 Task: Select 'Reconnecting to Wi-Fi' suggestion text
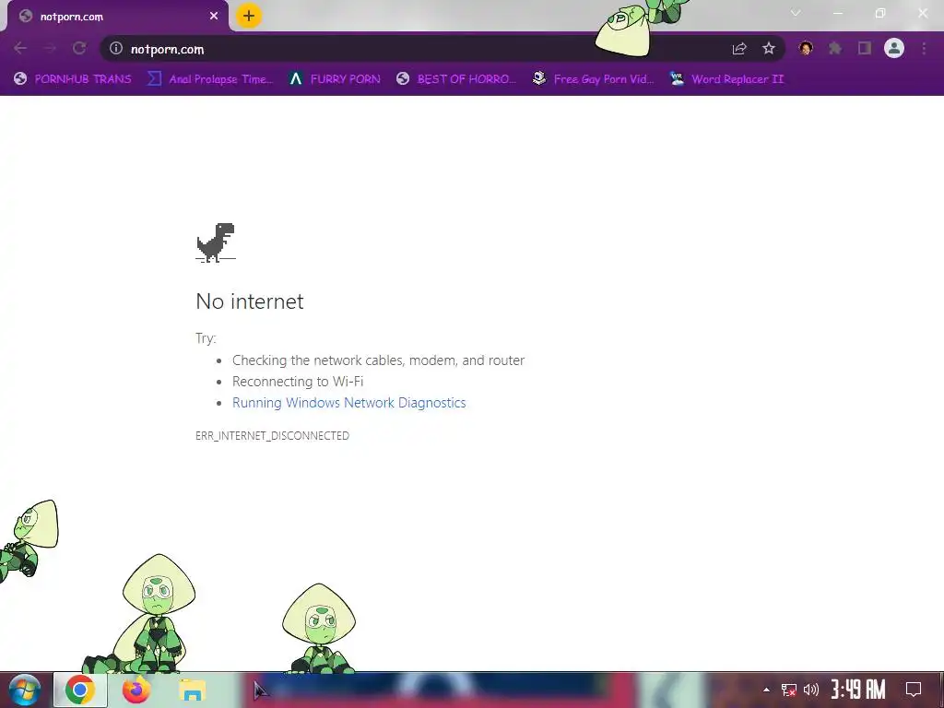point(298,382)
